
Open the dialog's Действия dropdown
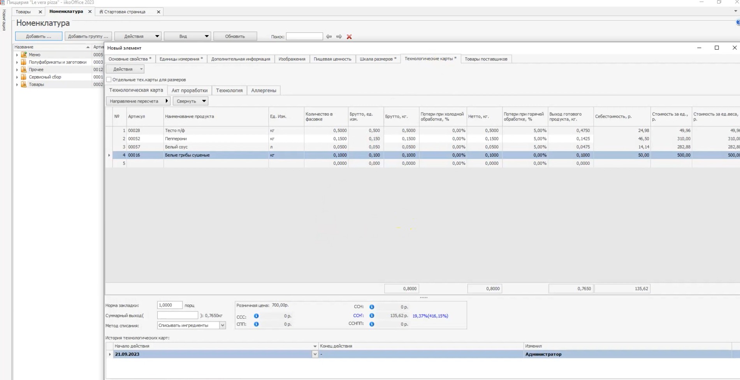125,69
